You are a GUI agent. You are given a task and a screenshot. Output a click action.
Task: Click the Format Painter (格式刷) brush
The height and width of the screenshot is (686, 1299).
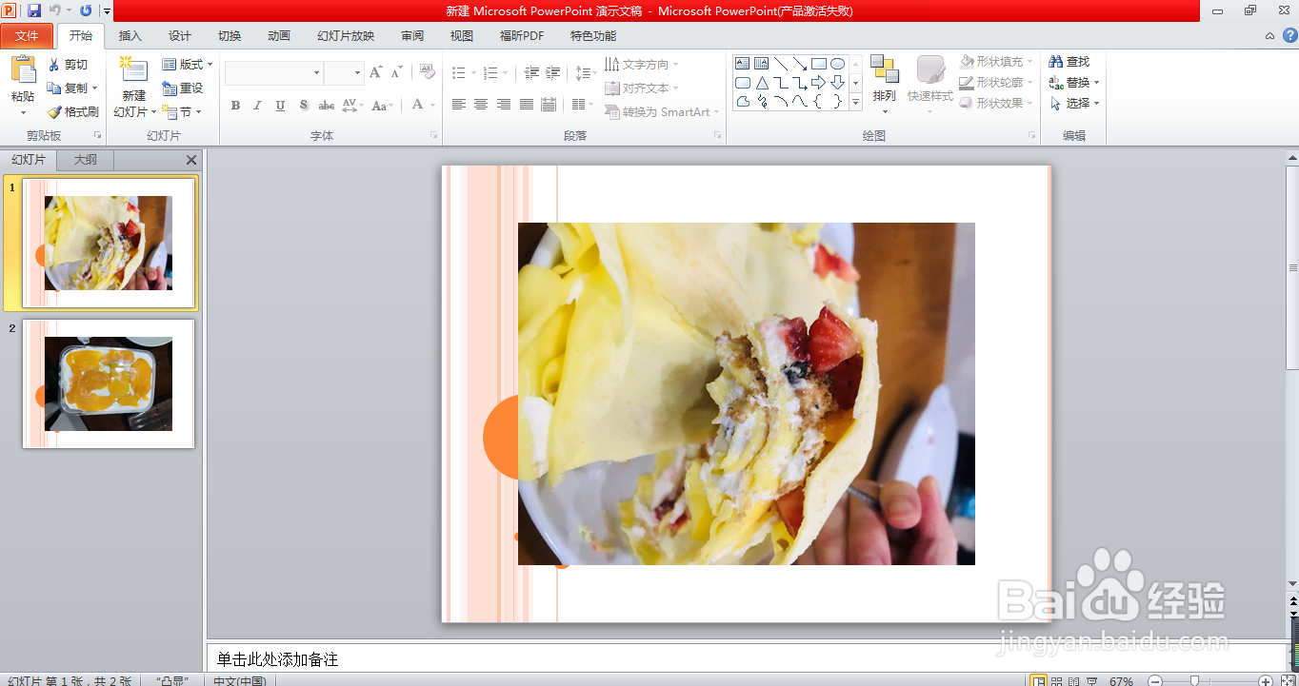coord(54,111)
